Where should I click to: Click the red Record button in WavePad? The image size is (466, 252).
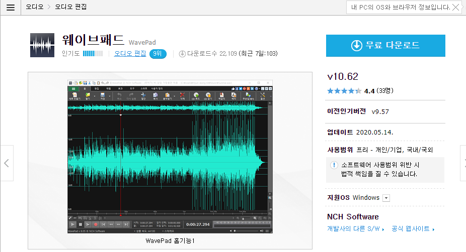pyautogui.click(x=96, y=224)
